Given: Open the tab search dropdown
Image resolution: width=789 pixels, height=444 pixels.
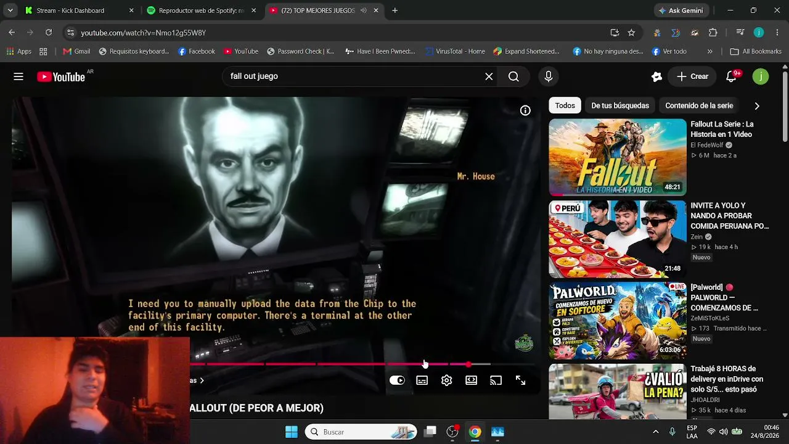Looking at the screenshot, I should tap(10, 10).
